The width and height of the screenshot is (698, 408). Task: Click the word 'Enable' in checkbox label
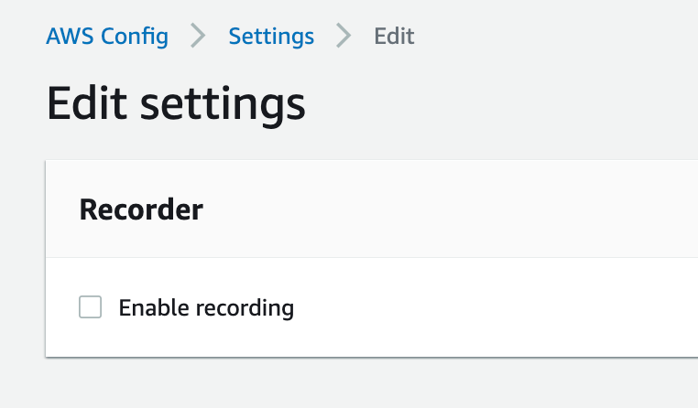[154, 307]
